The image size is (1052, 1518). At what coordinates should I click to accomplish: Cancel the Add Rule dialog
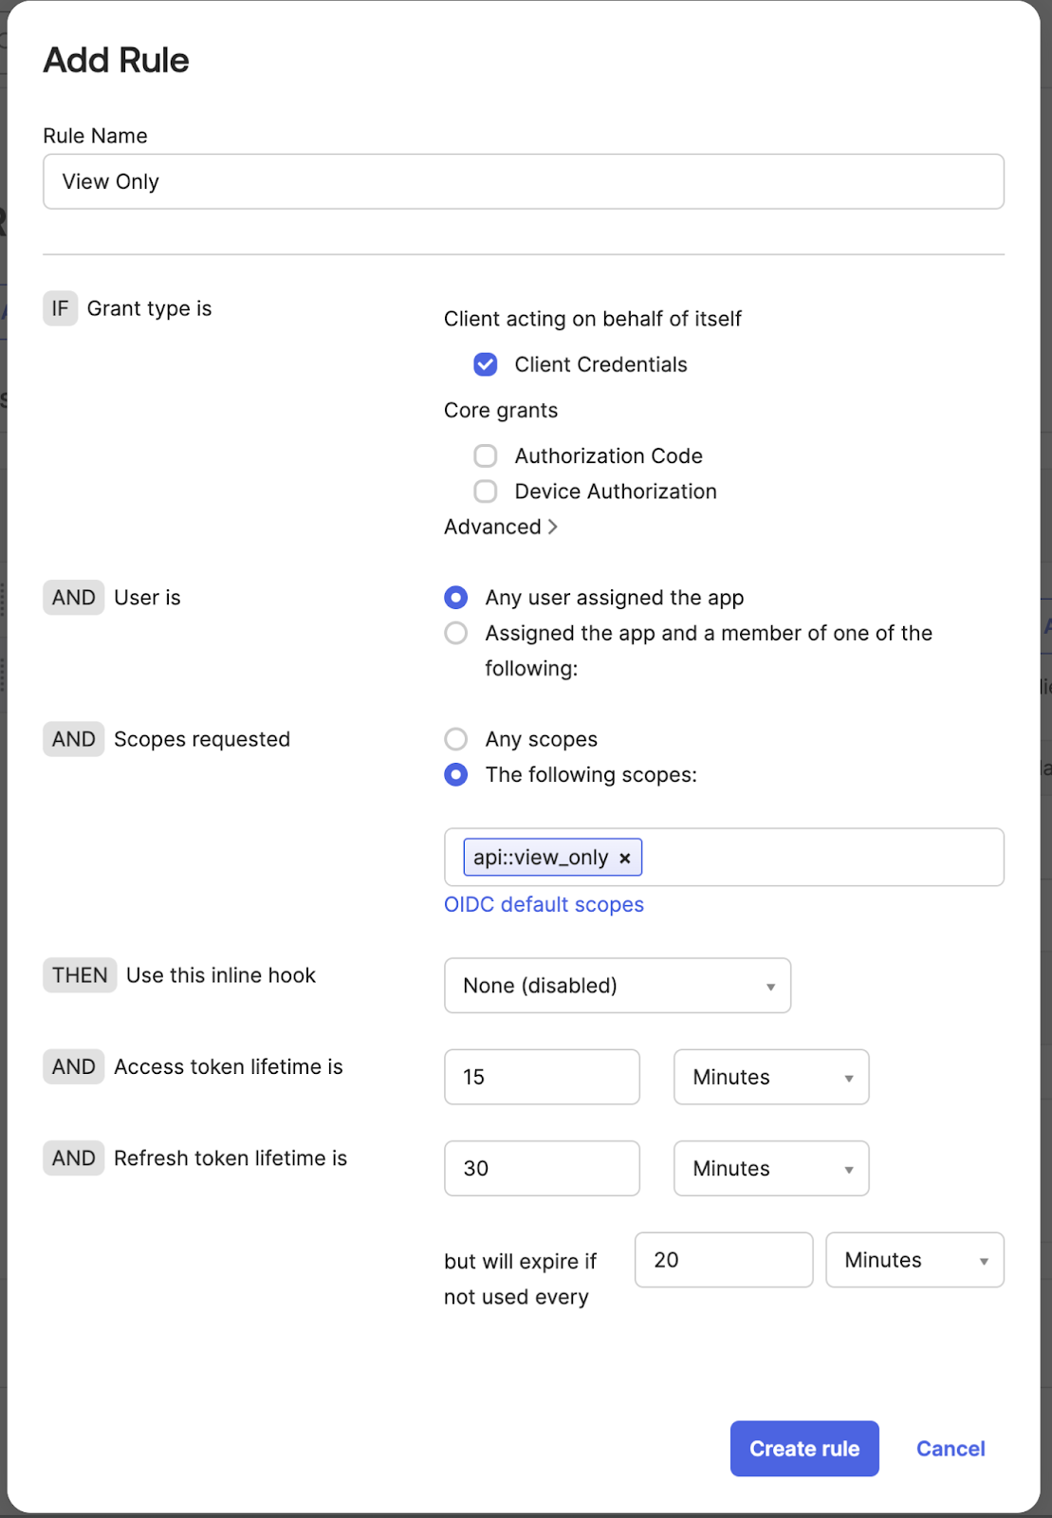pos(950,1449)
